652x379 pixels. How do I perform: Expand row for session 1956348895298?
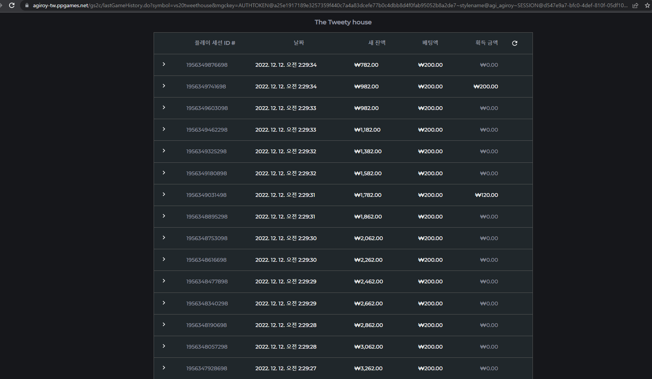(x=164, y=216)
